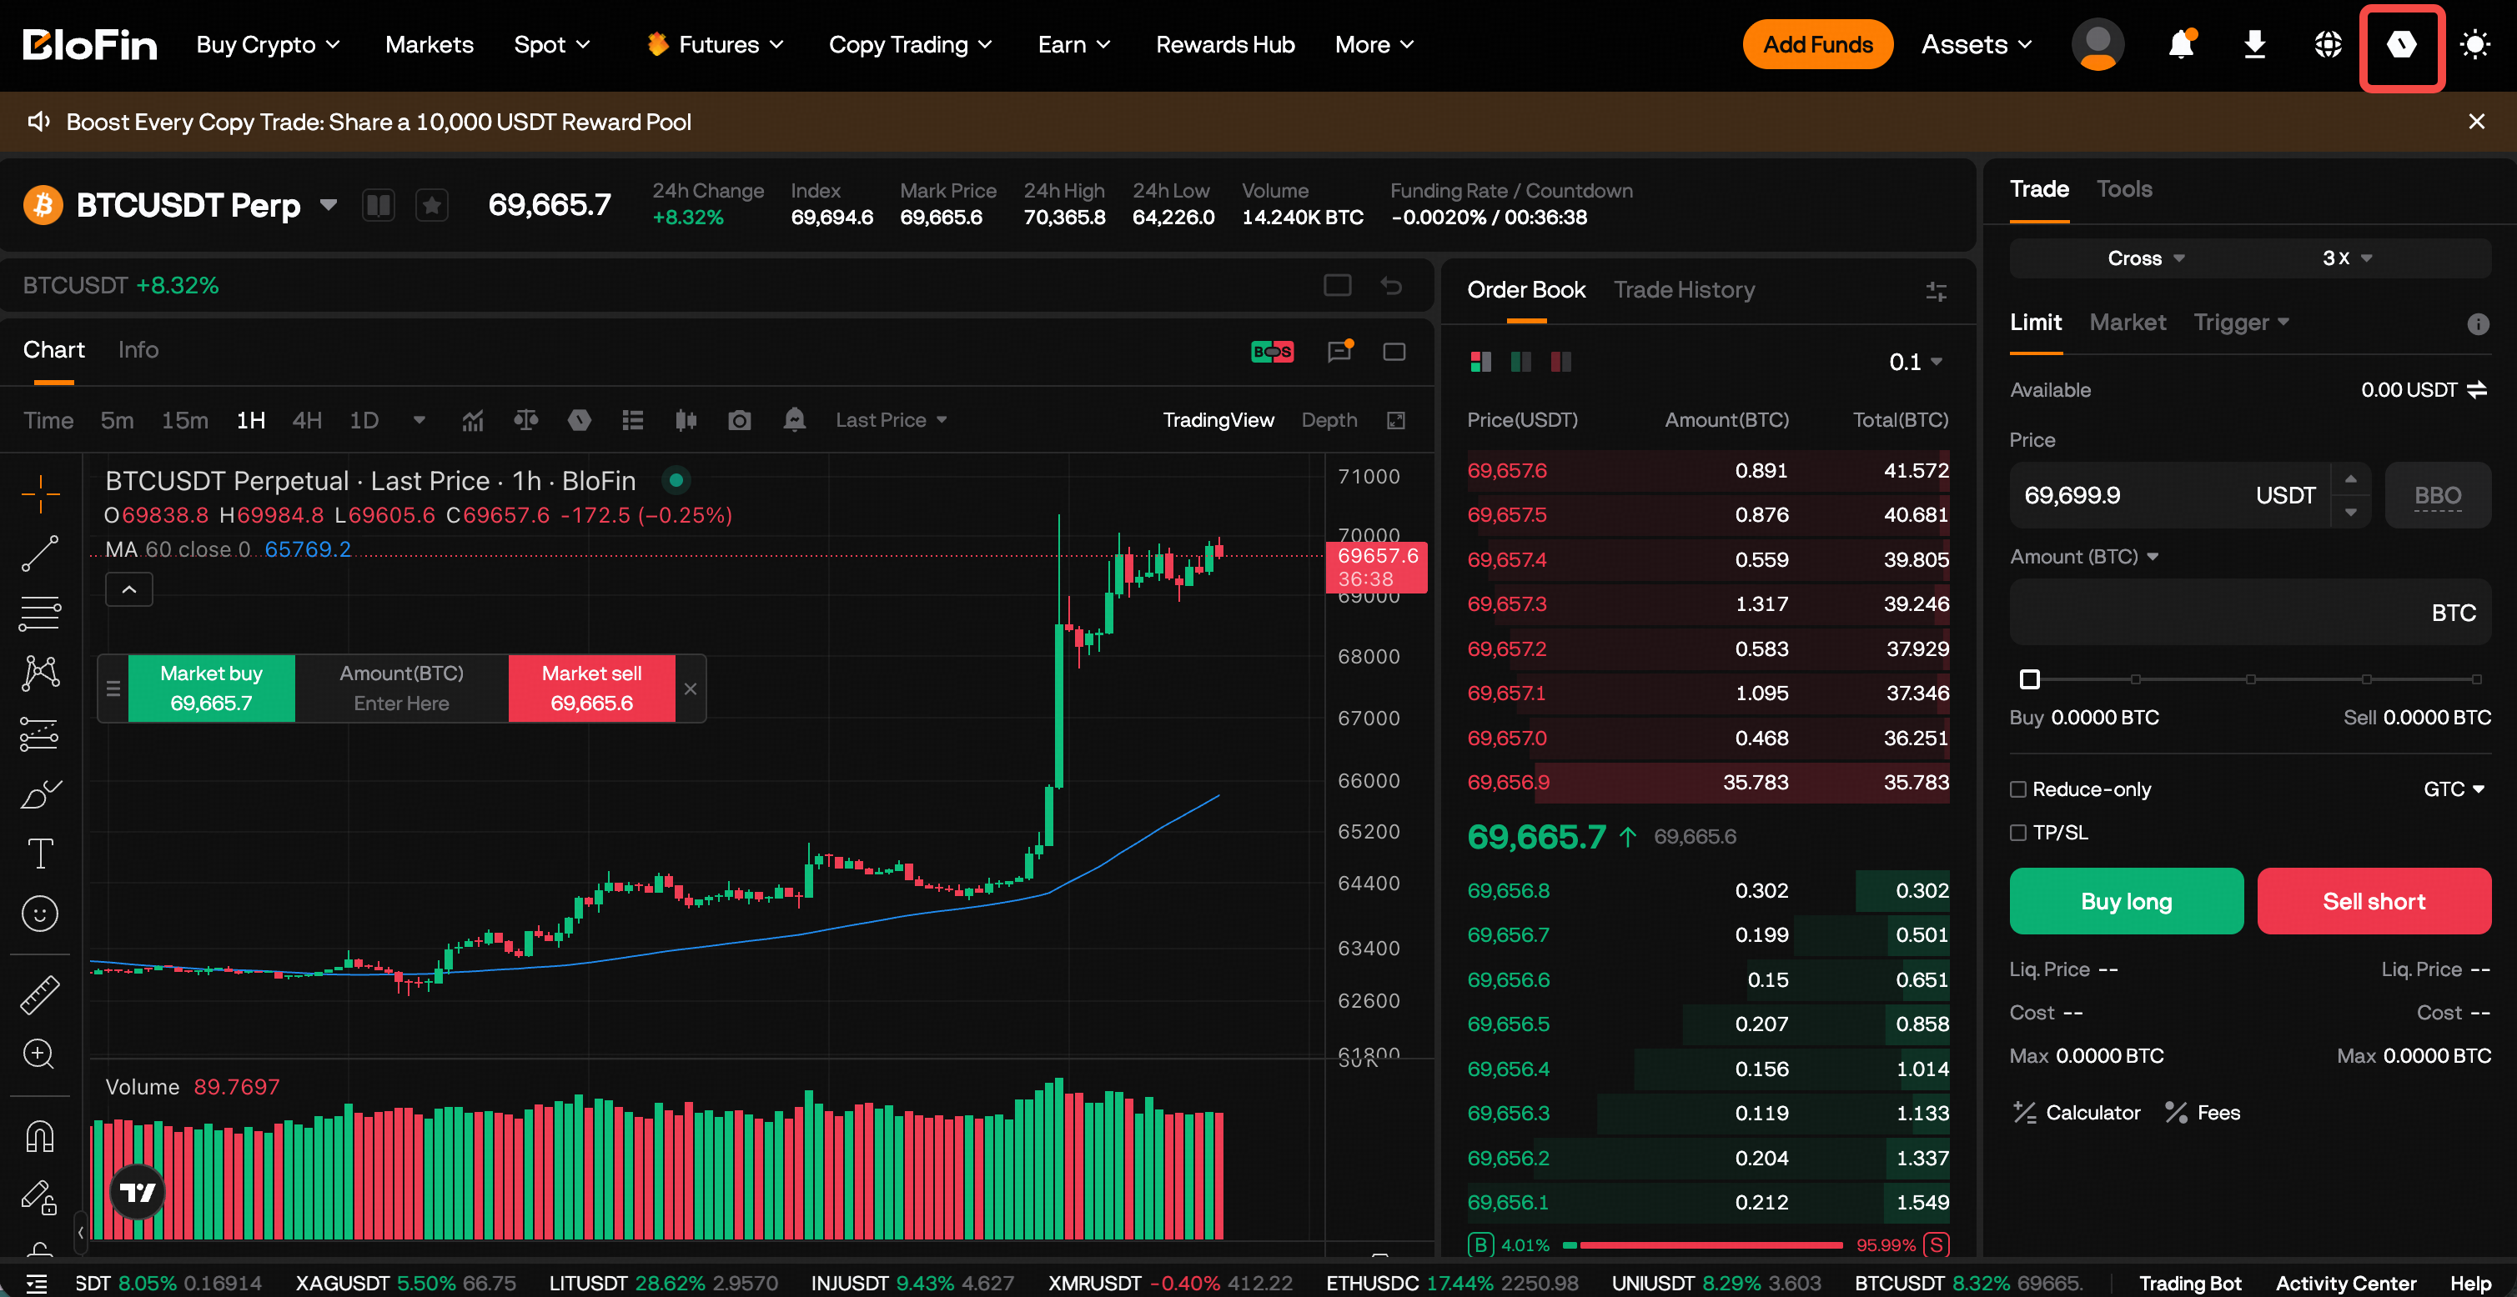
Task: Open the fibonacci lines drawing tool
Action: pyautogui.click(x=40, y=613)
